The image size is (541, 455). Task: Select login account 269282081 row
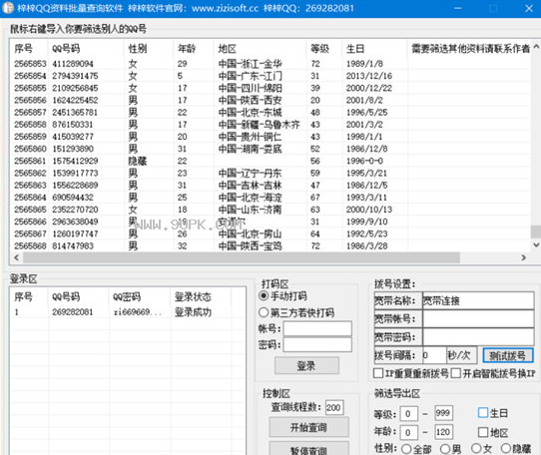pos(128,312)
